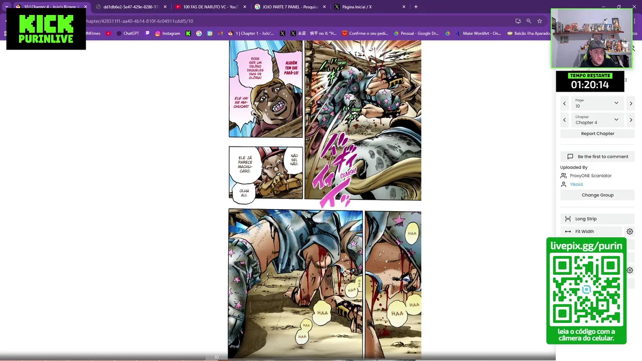The height and width of the screenshot is (361, 642).
Task: Open the ChatGPT bookmark
Action: (x=128, y=34)
